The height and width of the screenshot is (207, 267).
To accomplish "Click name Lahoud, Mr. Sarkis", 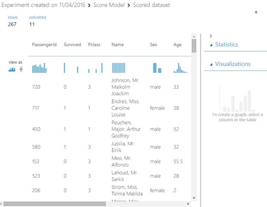I will click(x=125, y=176).
